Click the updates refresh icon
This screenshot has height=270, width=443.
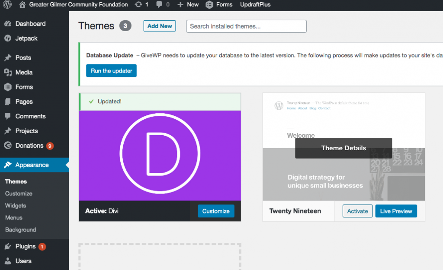(x=138, y=4)
